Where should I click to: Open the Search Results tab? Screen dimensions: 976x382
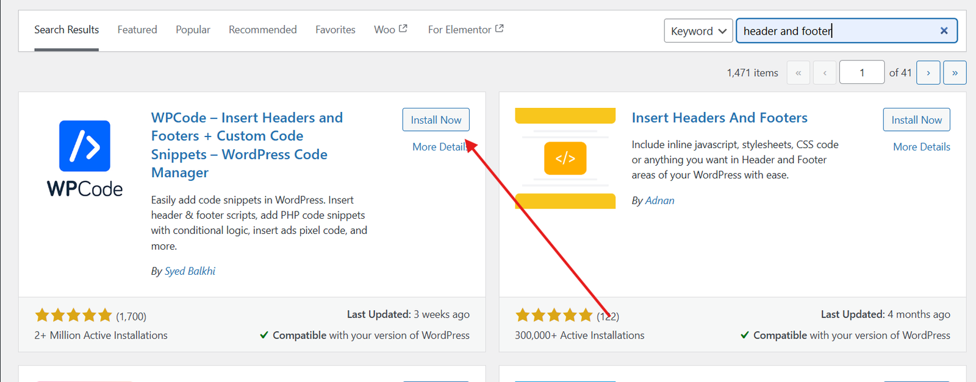(66, 30)
